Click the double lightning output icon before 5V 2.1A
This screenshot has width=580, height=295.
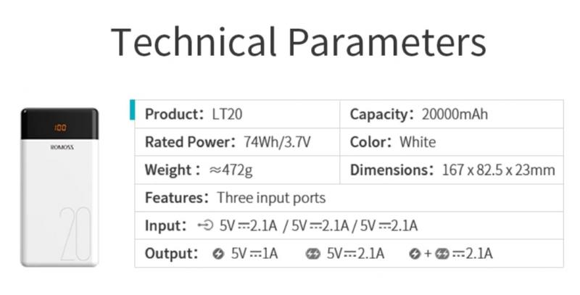pos(312,254)
